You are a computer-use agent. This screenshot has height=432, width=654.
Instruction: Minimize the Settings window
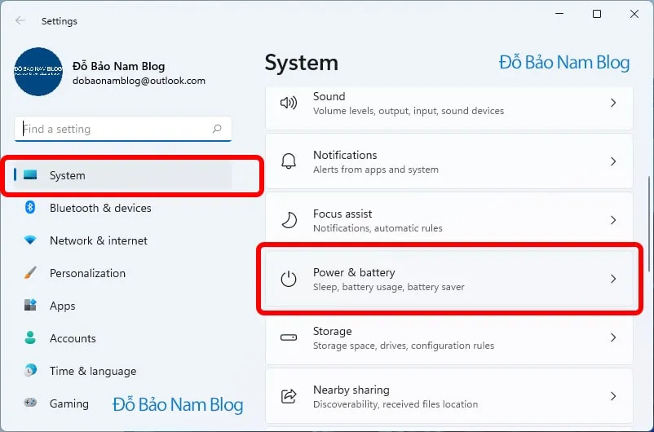[559, 14]
